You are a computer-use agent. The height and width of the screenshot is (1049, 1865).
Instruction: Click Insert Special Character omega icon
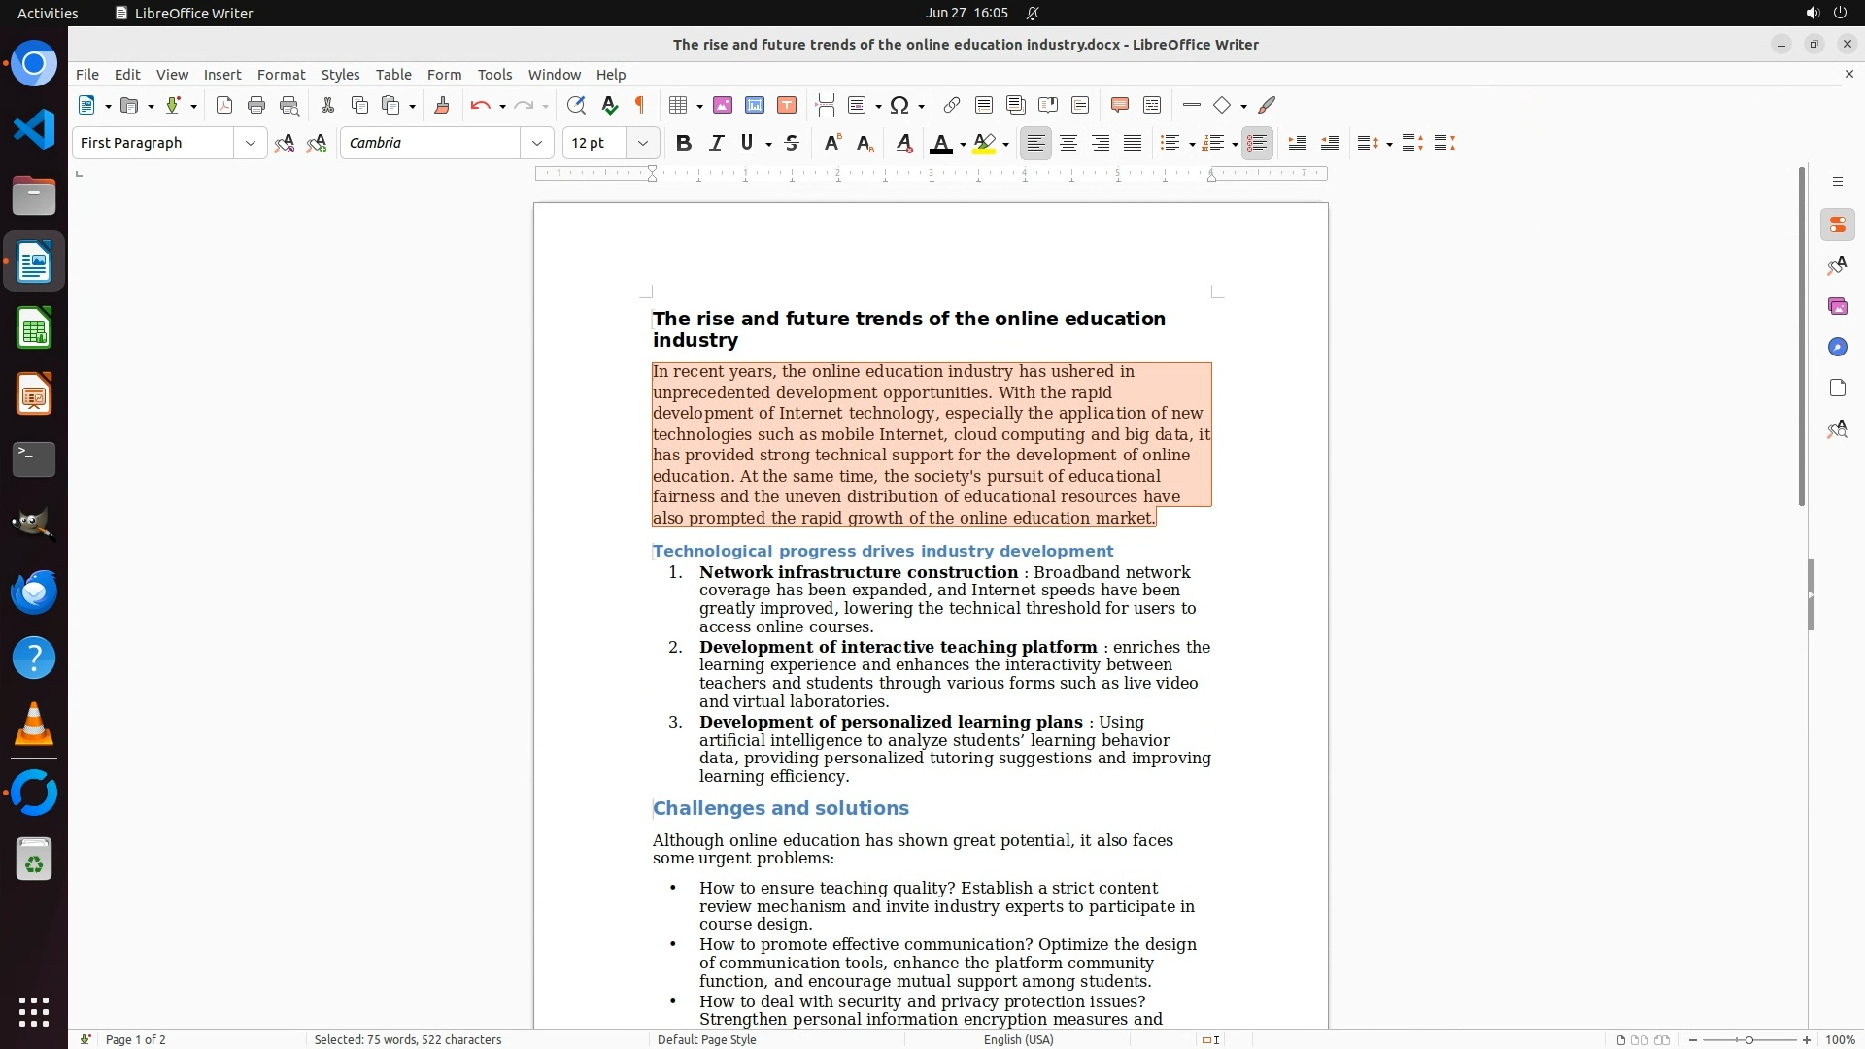click(x=899, y=105)
